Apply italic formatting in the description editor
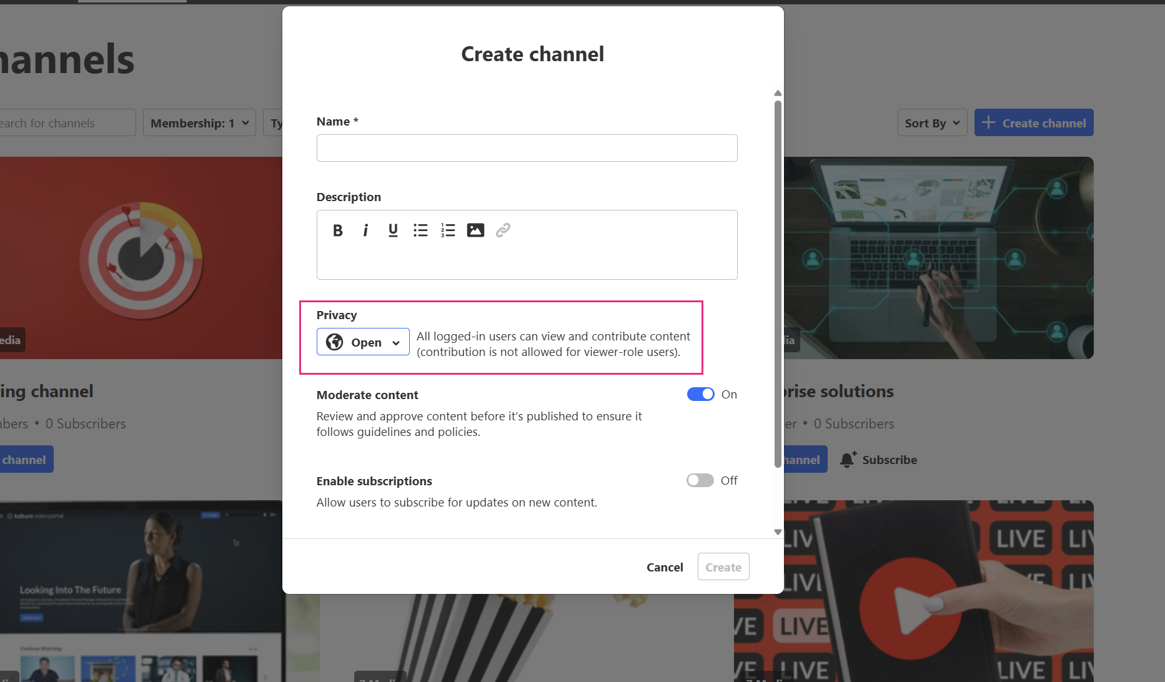Image resolution: width=1165 pixels, height=682 pixels. click(365, 230)
